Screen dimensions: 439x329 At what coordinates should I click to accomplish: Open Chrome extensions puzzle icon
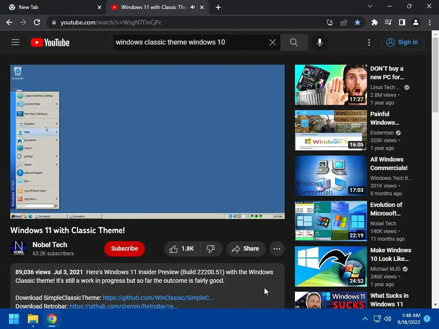[375, 22]
